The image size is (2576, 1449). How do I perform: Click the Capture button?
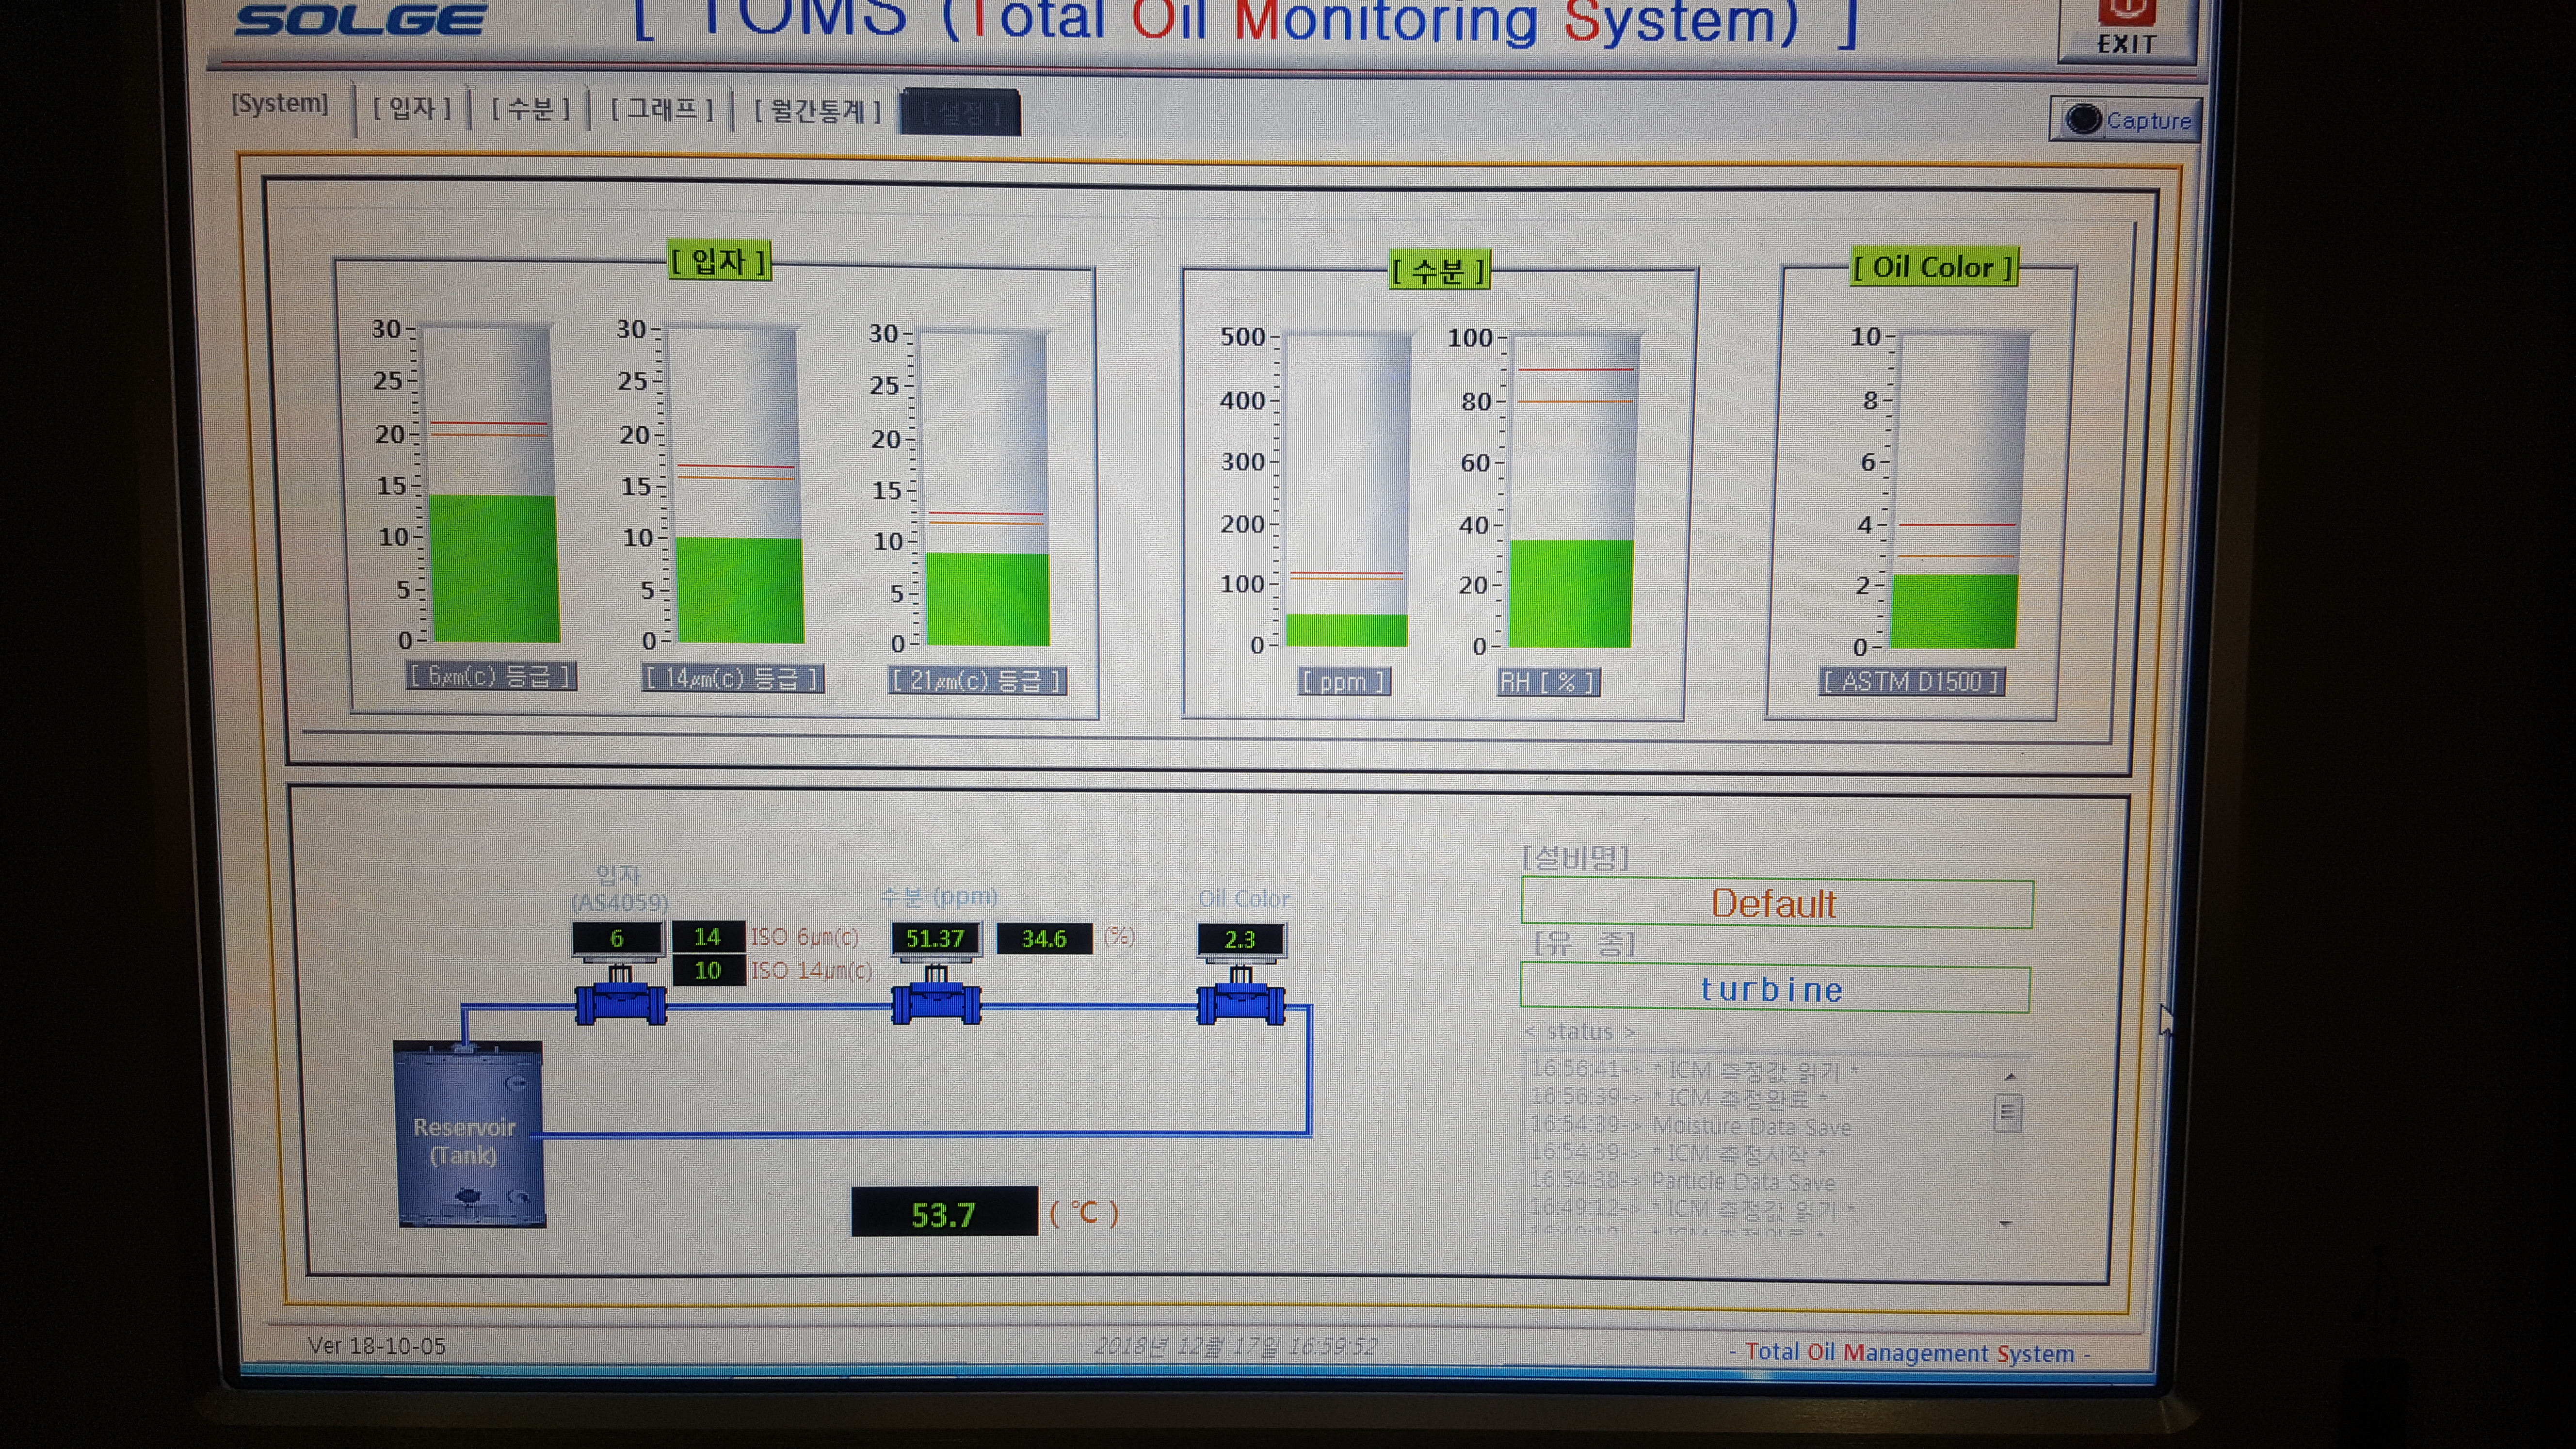click(2126, 120)
